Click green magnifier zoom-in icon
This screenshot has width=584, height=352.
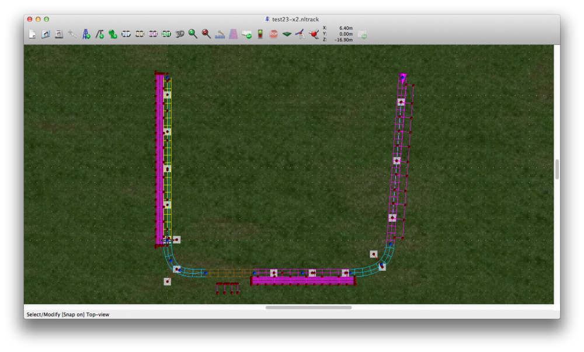[193, 34]
